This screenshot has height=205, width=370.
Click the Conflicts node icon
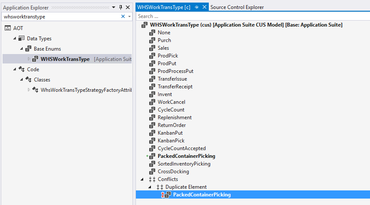(x=152, y=179)
